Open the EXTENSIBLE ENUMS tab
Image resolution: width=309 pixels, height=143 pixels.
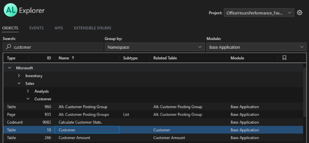(x=92, y=28)
